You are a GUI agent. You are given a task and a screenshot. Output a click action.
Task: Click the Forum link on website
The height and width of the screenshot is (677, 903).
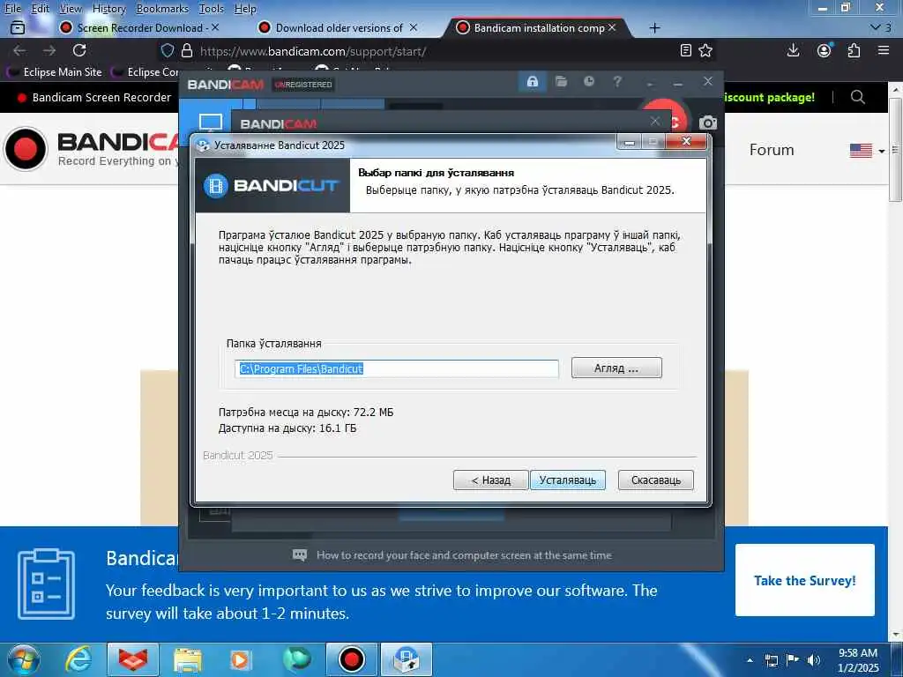[771, 150]
